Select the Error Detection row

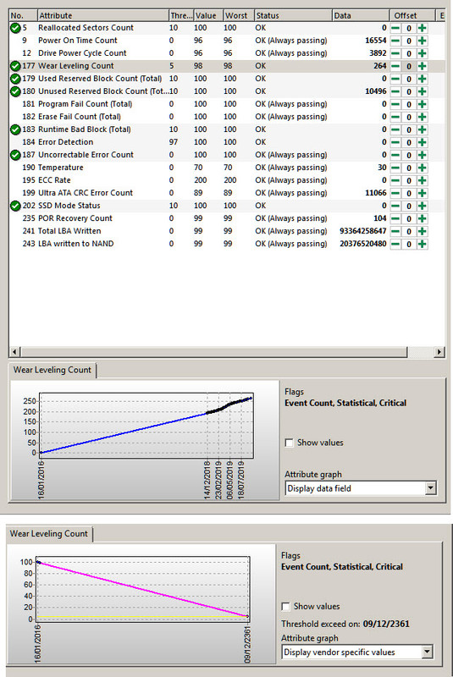point(227,142)
